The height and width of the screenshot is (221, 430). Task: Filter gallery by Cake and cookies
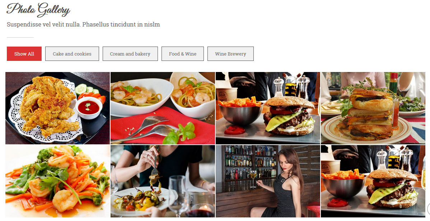click(x=72, y=54)
